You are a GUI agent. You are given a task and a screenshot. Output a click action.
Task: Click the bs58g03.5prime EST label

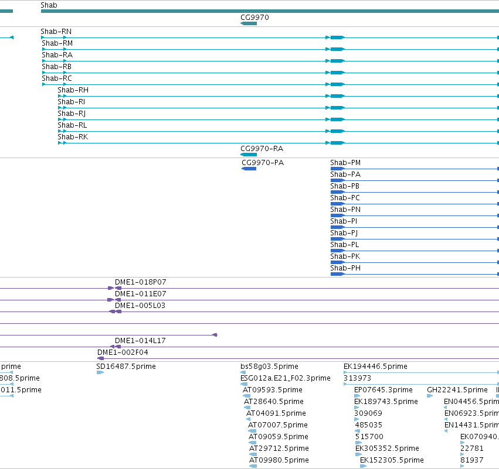click(270, 367)
